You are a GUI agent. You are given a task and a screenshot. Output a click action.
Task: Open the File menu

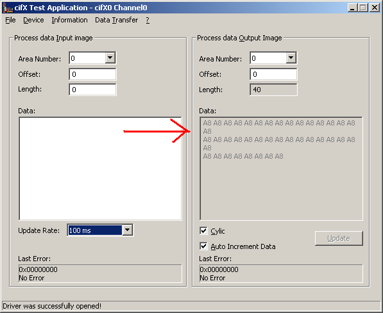pos(10,20)
